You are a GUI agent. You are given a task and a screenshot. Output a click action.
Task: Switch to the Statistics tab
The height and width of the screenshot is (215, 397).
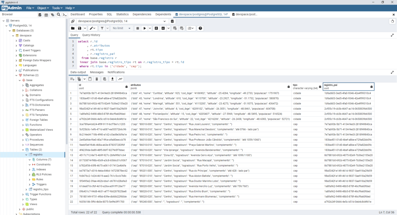pyautogui.click(x=122, y=14)
